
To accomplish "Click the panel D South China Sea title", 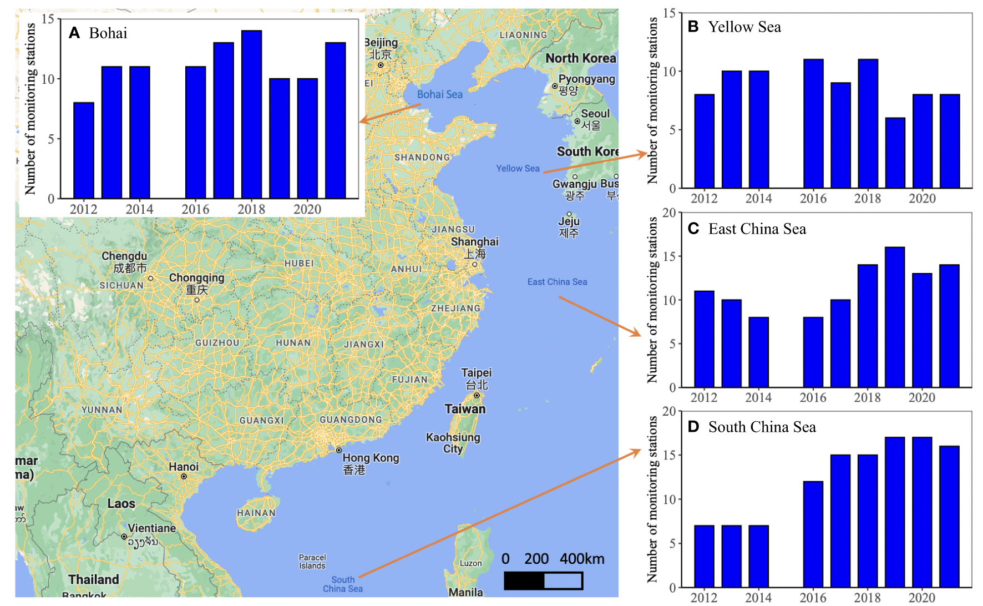I will click(x=762, y=427).
